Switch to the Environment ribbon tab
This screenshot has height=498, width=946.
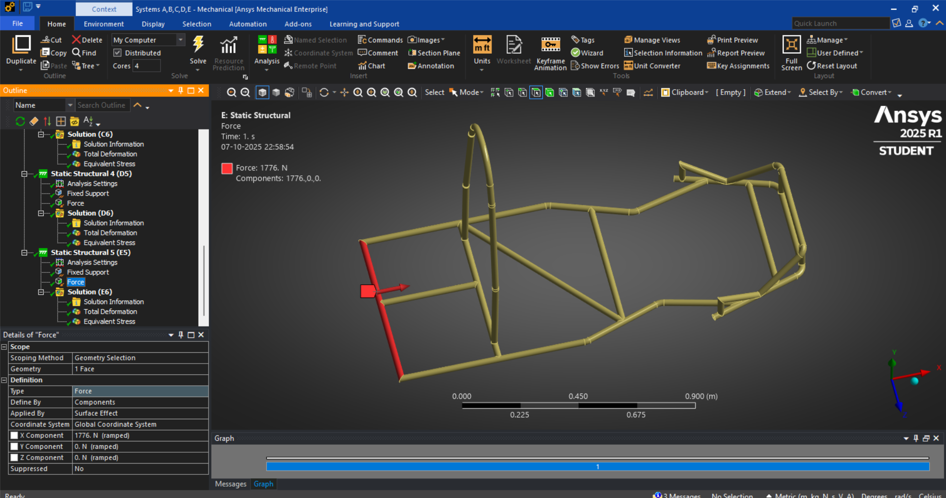104,24
